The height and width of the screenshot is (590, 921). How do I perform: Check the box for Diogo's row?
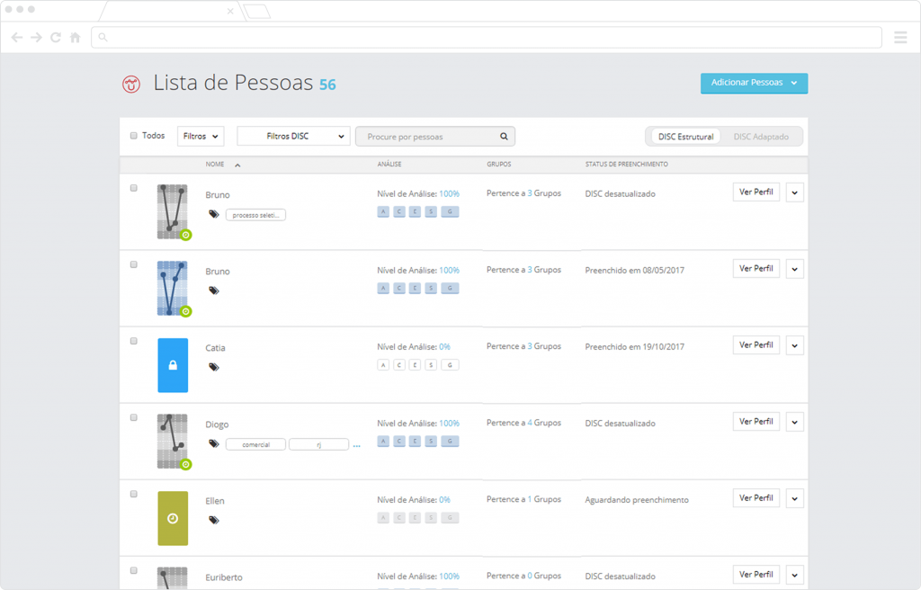coord(134,417)
